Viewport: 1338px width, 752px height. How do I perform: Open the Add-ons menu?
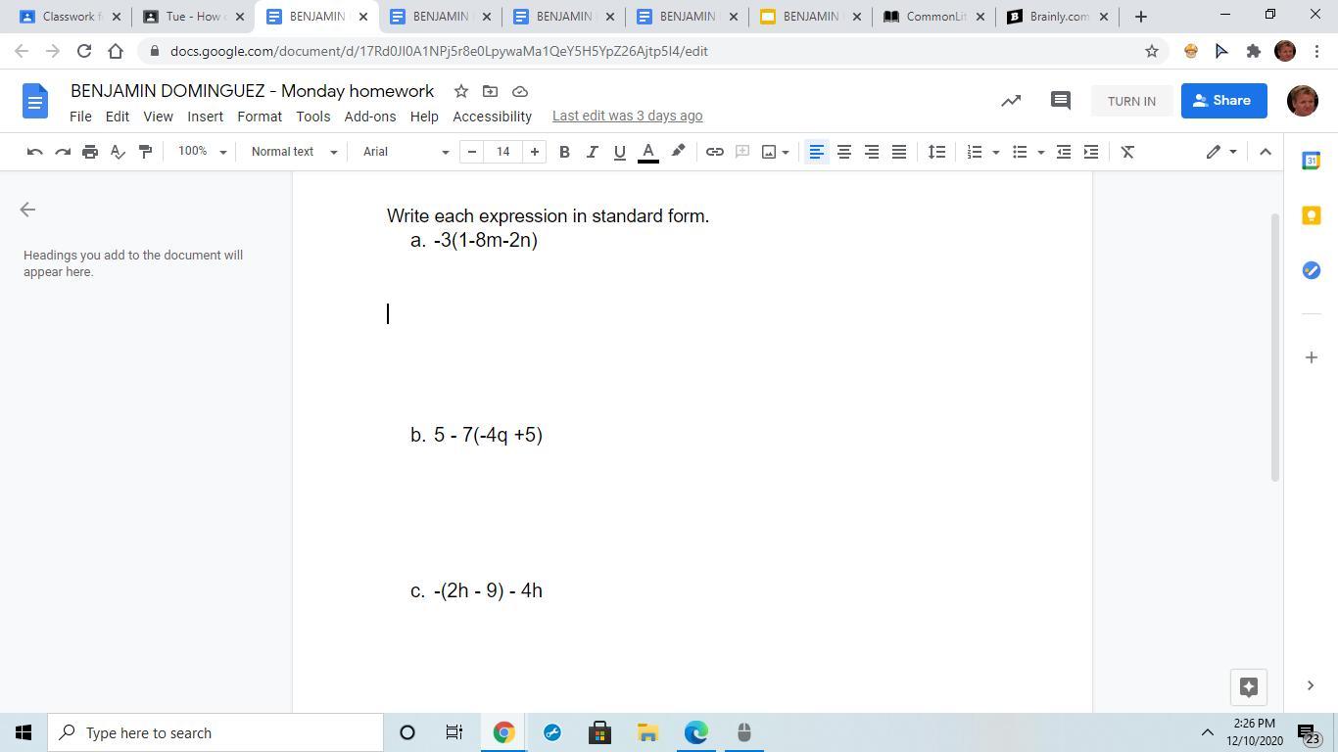pyautogui.click(x=369, y=117)
